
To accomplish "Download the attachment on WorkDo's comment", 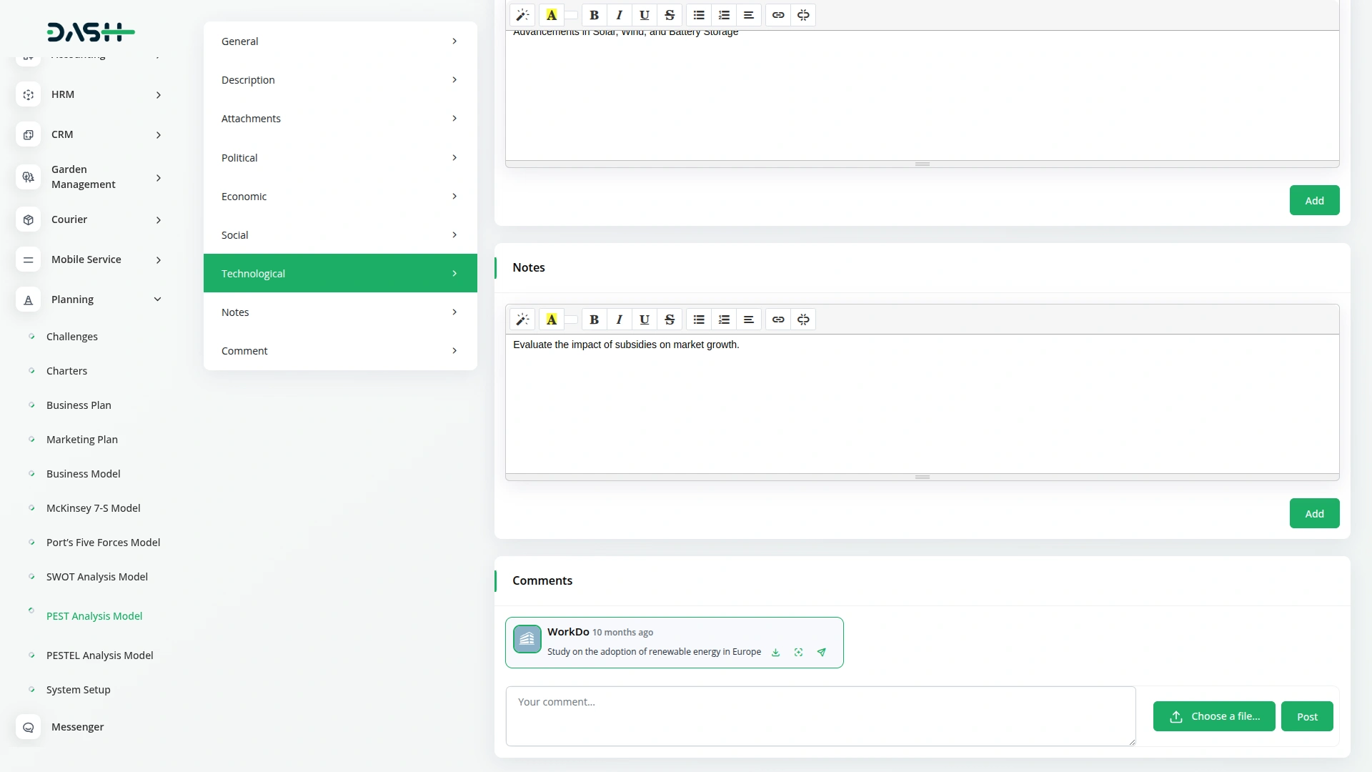I will point(775,653).
